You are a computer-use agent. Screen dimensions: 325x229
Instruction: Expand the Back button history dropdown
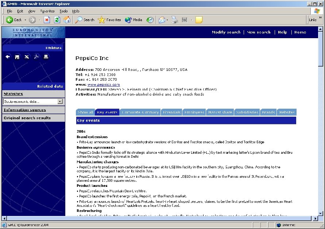25,20
